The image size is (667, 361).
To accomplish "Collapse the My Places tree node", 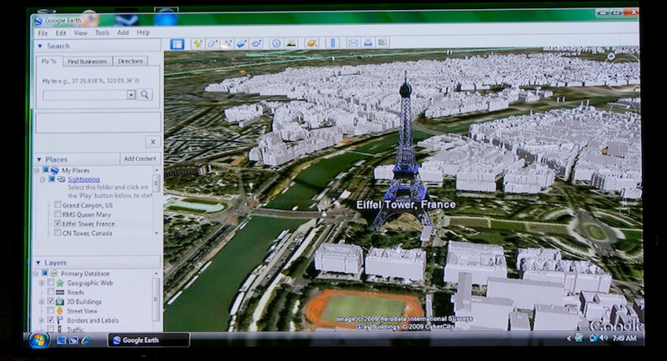I will (x=37, y=170).
